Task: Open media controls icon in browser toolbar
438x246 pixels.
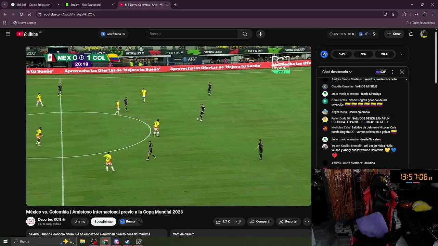Action: [416, 14]
